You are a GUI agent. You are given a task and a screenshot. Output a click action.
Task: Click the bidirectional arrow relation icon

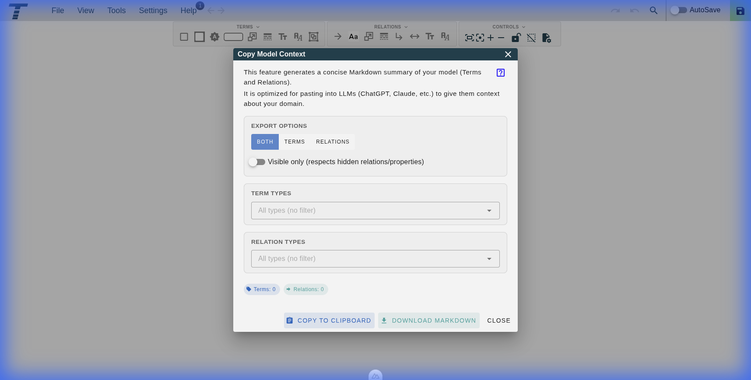point(414,37)
